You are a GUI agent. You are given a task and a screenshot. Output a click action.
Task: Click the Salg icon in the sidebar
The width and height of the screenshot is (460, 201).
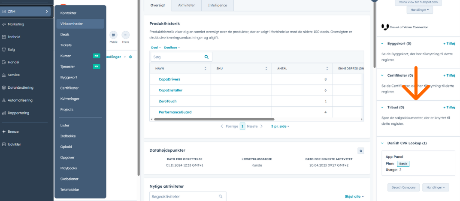pos(4,50)
